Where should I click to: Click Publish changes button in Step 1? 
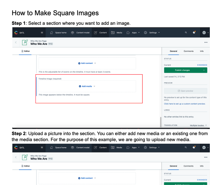coord(182,70)
